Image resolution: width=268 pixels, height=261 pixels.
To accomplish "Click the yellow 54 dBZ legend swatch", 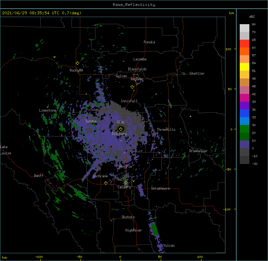I will tap(244, 67).
